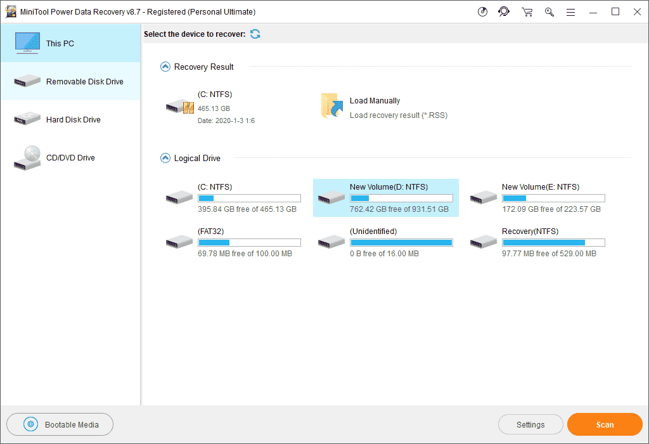This screenshot has height=444, width=649.
Task: Click the magnifier lost-license icon
Action: click(x=549, y=11)
